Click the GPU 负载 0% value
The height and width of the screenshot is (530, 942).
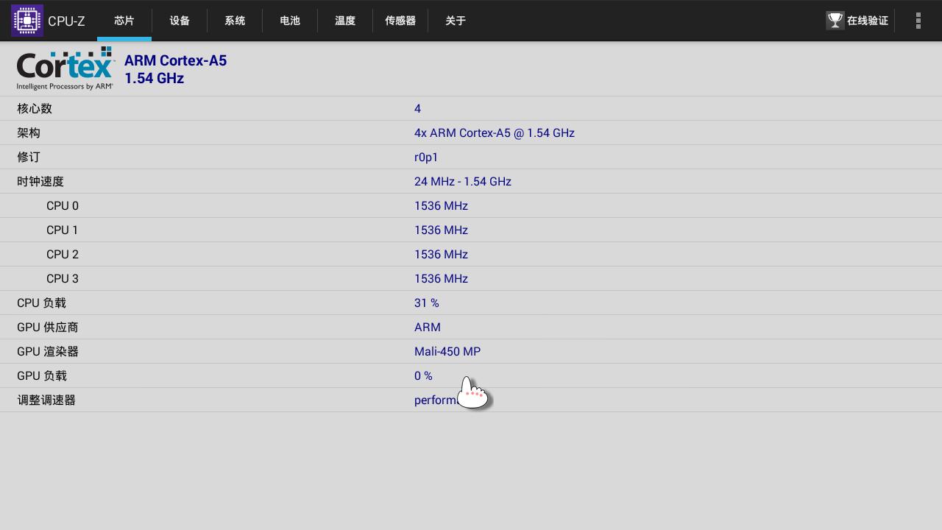pyautogui.click(x=423, y=375)
